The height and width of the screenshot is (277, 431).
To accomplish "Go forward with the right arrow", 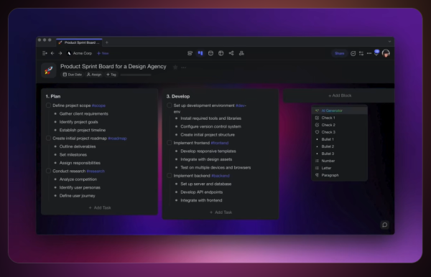I will (60, 53).
